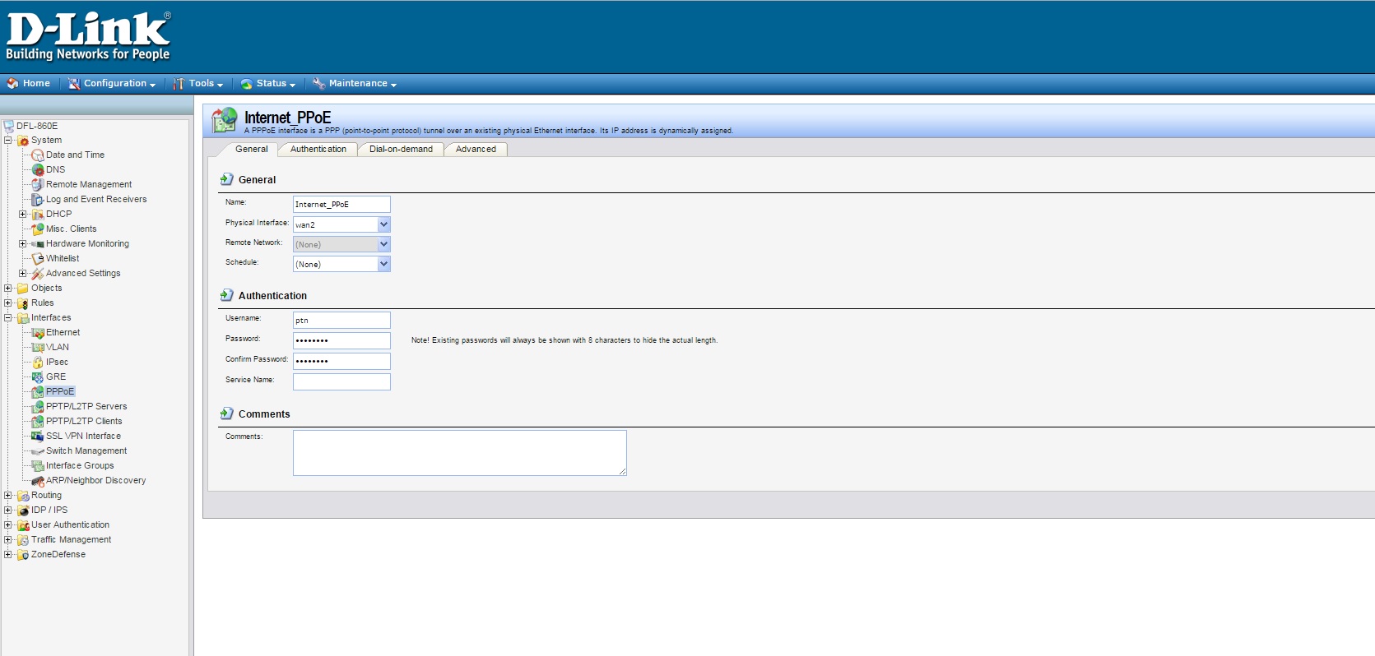This screenshot has width=1375, height=656.
Task: Click the ARP/Neighbor Discovery icon
Action: point(38,481)
